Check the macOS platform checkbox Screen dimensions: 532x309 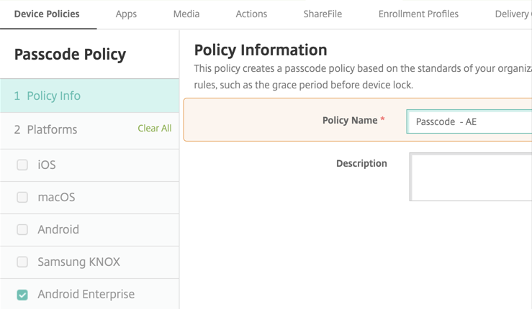point(22,198)
